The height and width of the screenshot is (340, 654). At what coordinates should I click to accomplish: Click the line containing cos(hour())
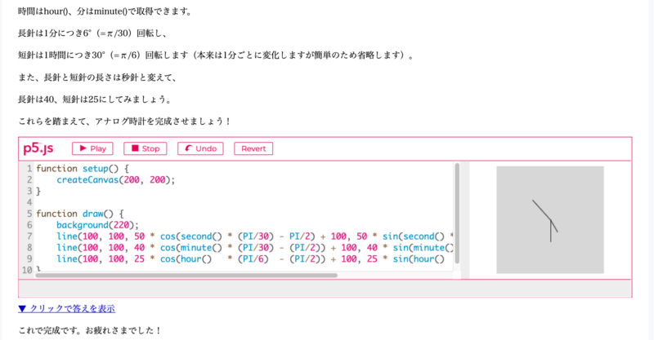(245, 258)
